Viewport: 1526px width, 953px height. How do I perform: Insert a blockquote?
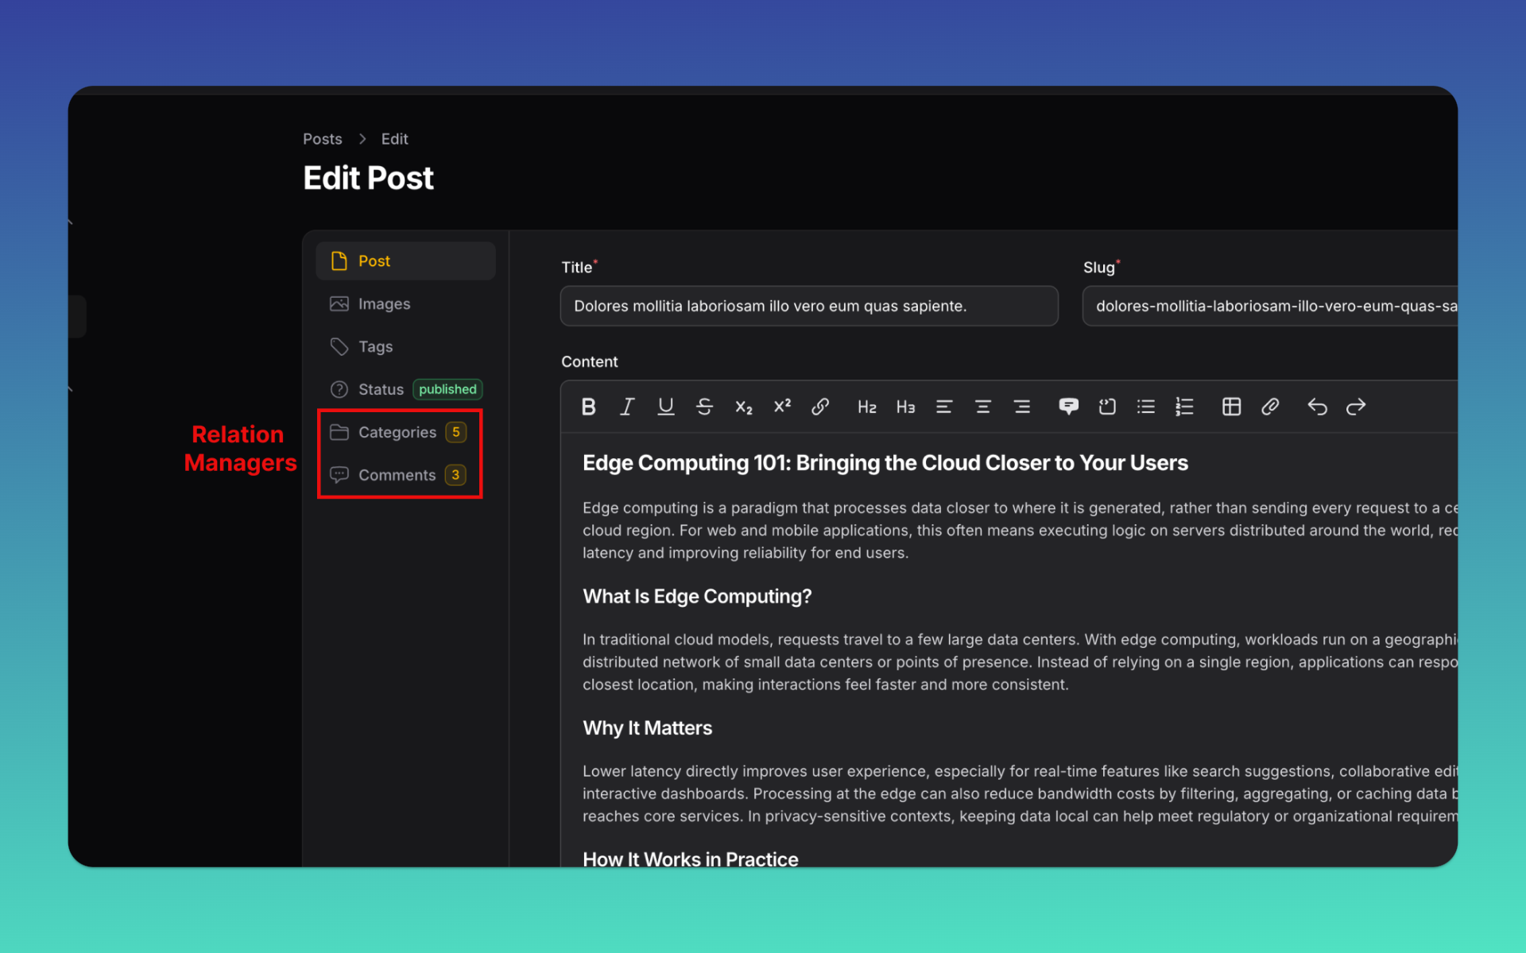pyautogui.click(x=1068, y=407)
